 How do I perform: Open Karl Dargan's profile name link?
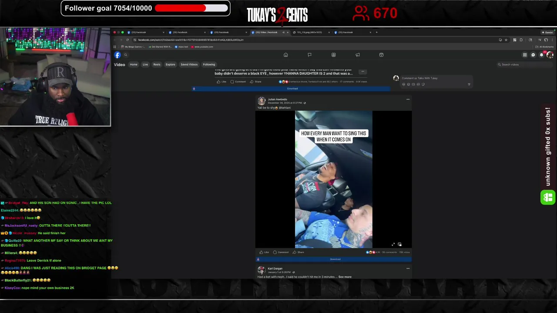(275, 269)
